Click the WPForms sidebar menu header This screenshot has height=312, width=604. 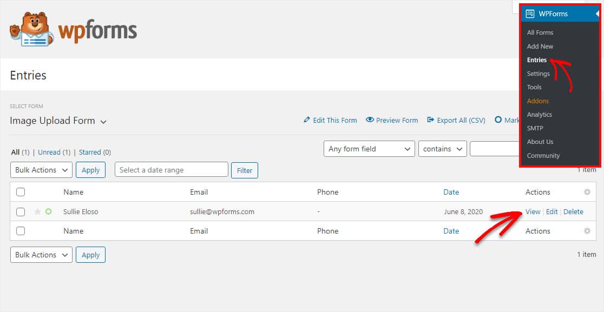click(560, 14)
